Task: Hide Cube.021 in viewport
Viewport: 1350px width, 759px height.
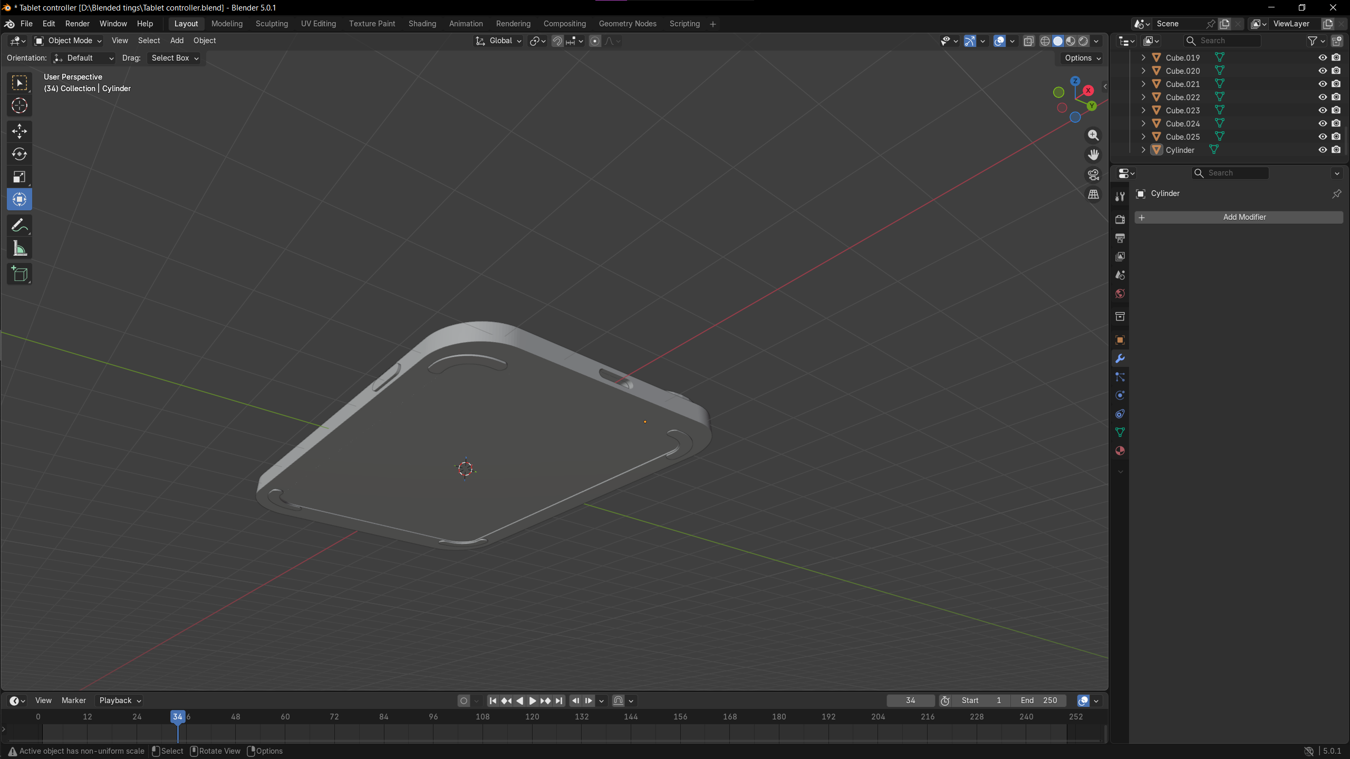Action: click(x=1323, y=84)
